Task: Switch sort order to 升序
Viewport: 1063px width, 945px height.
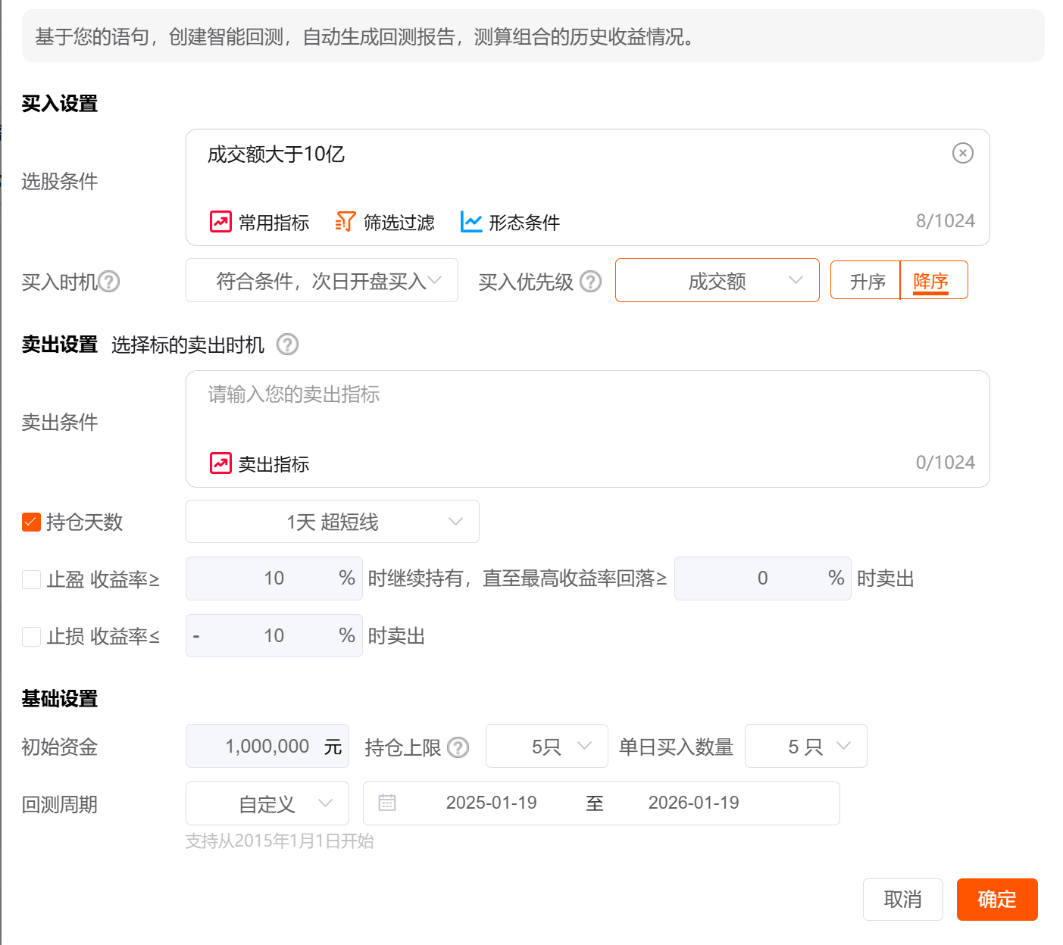Action: (866, 280)
